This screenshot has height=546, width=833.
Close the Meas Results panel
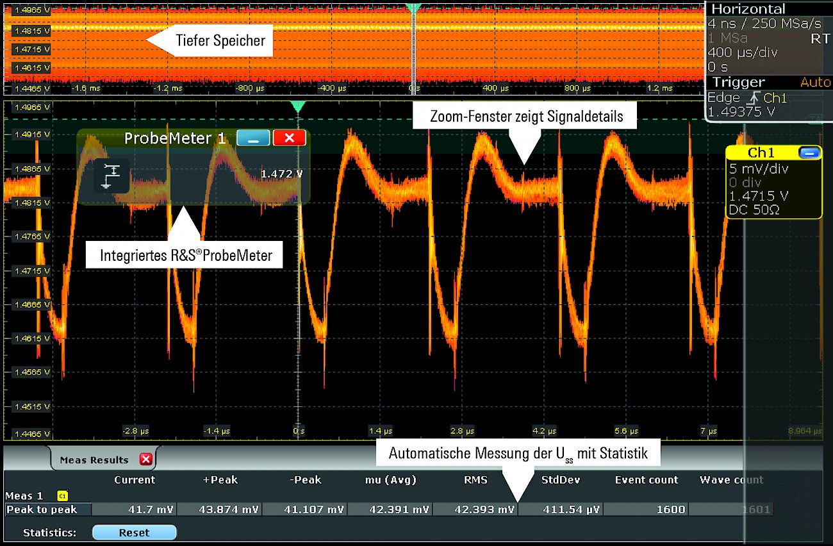pyautogui.click(x=145, y=459)
